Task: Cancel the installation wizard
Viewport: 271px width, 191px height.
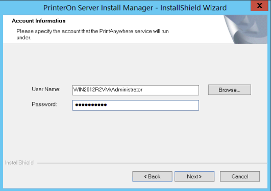Action: click(x=240, y=176)
